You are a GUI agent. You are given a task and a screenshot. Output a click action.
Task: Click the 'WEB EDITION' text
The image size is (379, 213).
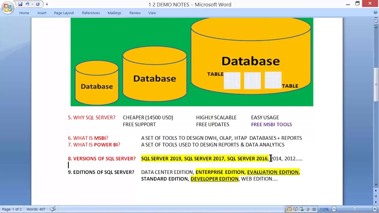(257, 179)
